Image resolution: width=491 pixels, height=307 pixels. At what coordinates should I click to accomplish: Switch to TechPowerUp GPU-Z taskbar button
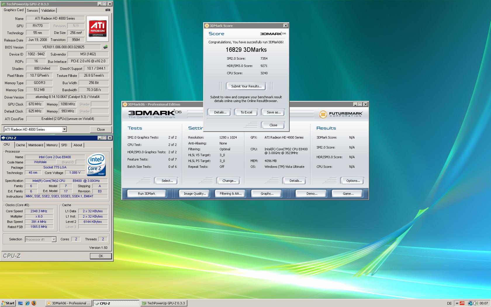[x=164, y=303]
